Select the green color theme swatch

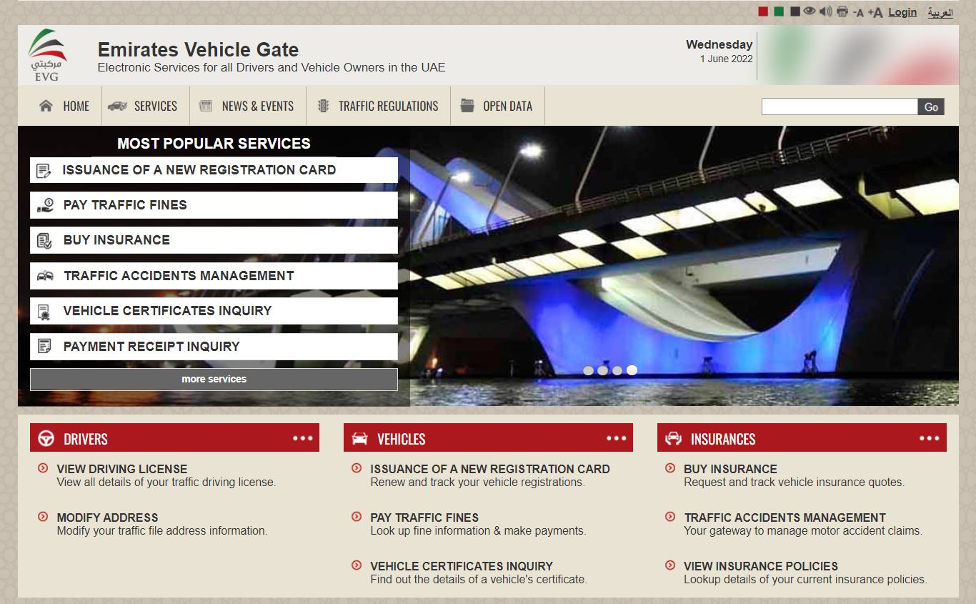(779, 11)
